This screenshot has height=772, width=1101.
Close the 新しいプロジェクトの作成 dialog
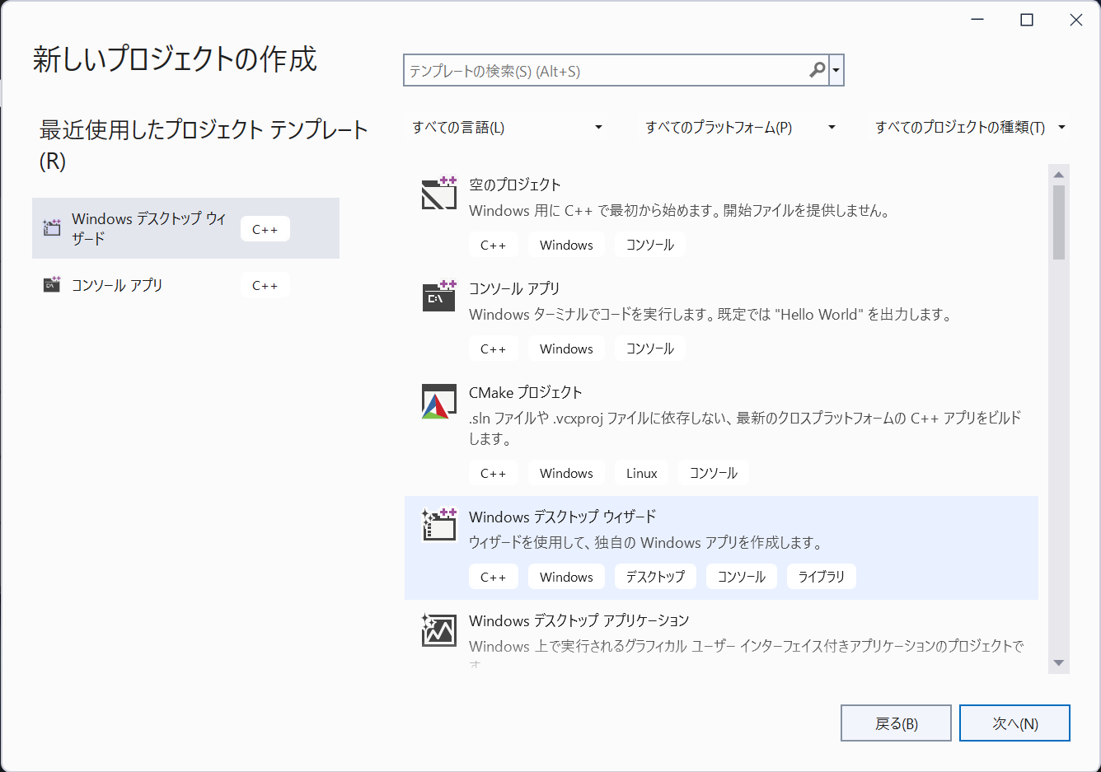point(1076,20)
